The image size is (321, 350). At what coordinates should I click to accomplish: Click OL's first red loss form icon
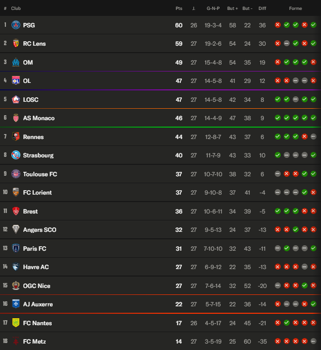point(278,80)
